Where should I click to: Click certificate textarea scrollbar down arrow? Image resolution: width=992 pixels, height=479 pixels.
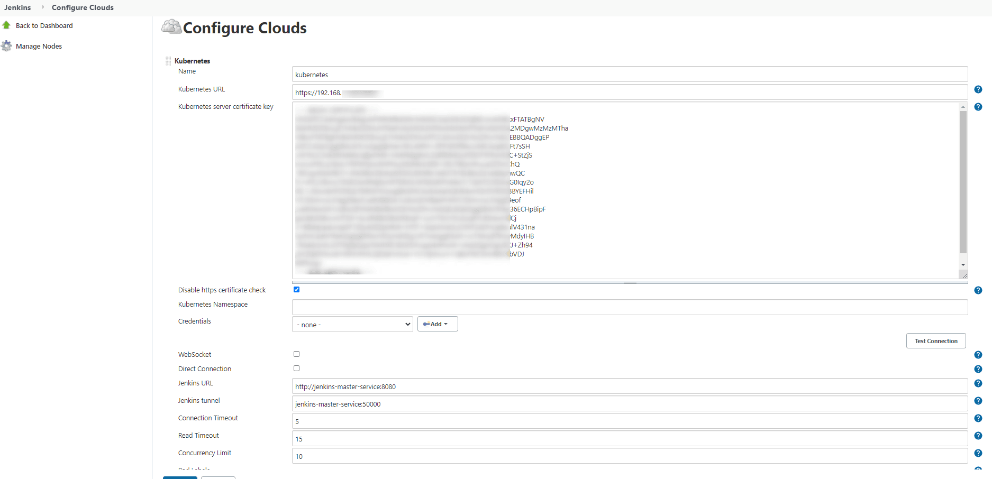tap(963, 265)
